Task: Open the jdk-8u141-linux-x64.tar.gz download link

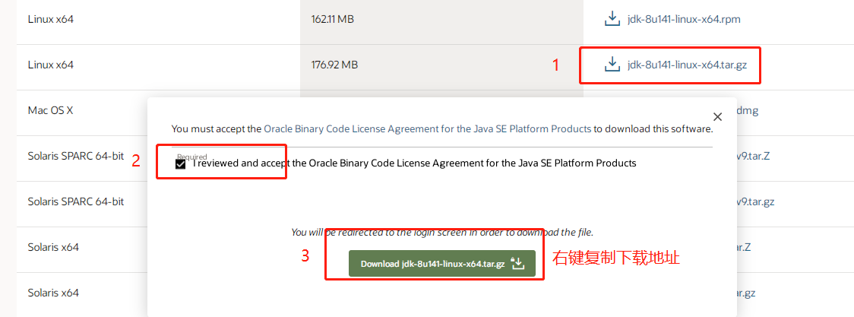Action: click(688, 65)
